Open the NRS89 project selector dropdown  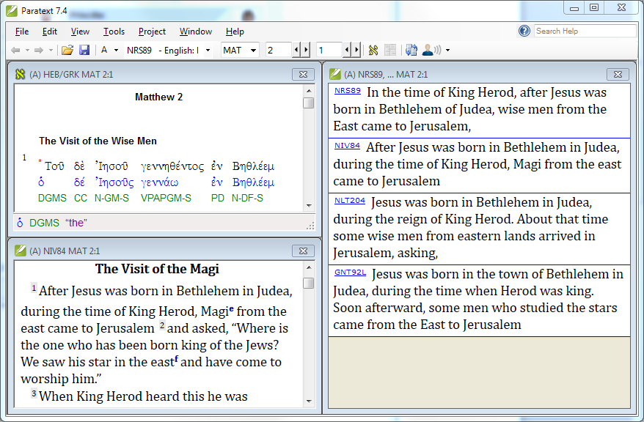[x=208, y=51]
